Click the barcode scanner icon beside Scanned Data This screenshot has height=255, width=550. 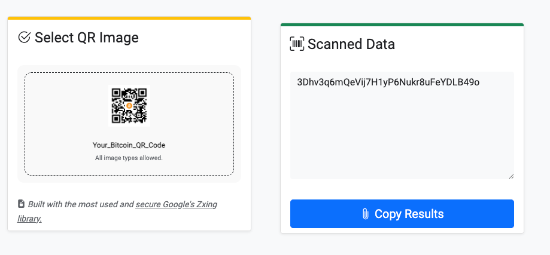296,44
